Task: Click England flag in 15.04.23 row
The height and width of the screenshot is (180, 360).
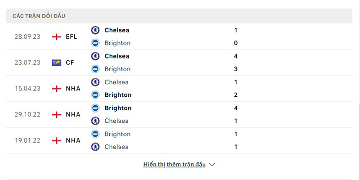Action: pos(56,89)
